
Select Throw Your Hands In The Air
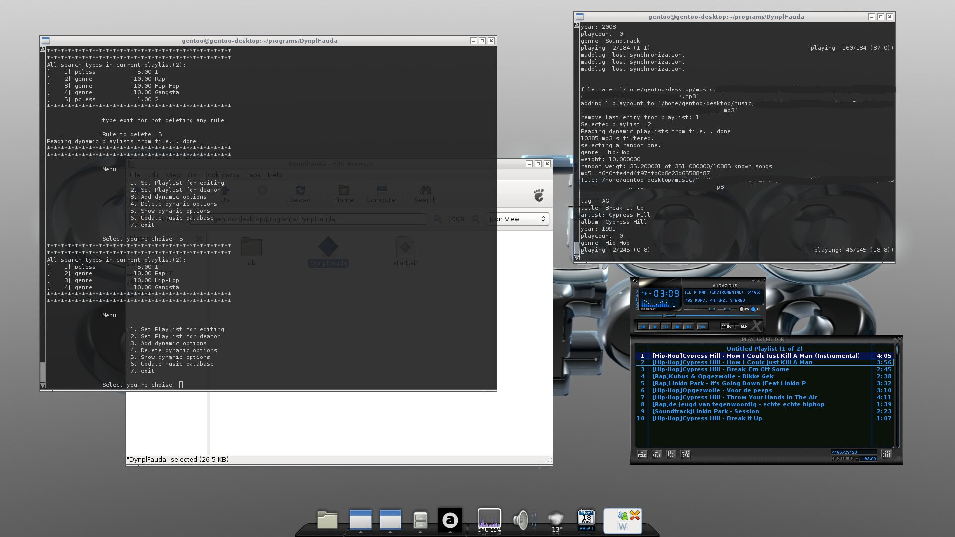pos(764,397)
